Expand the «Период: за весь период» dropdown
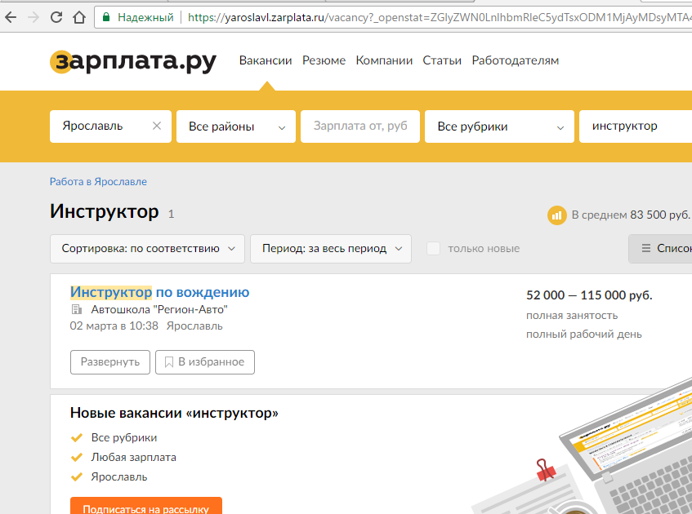692x514 pixels. point(331,249)
